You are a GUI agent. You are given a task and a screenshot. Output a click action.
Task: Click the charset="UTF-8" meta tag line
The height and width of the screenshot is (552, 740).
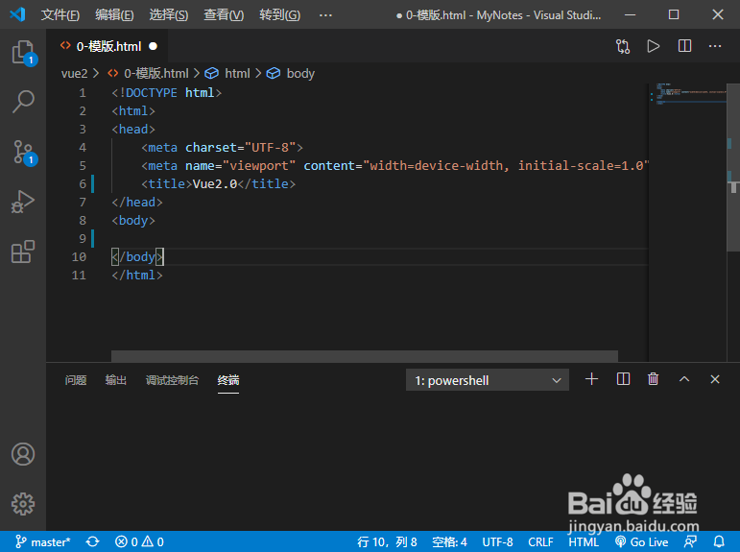point(222,147)
